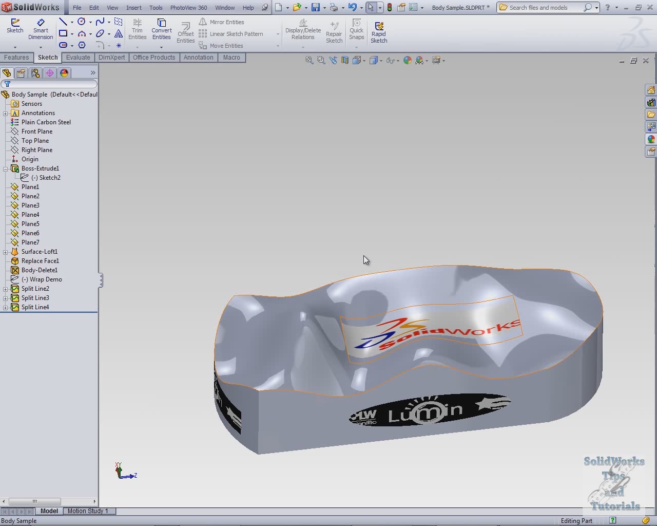Open Design Library in task pane

(651, 103)
